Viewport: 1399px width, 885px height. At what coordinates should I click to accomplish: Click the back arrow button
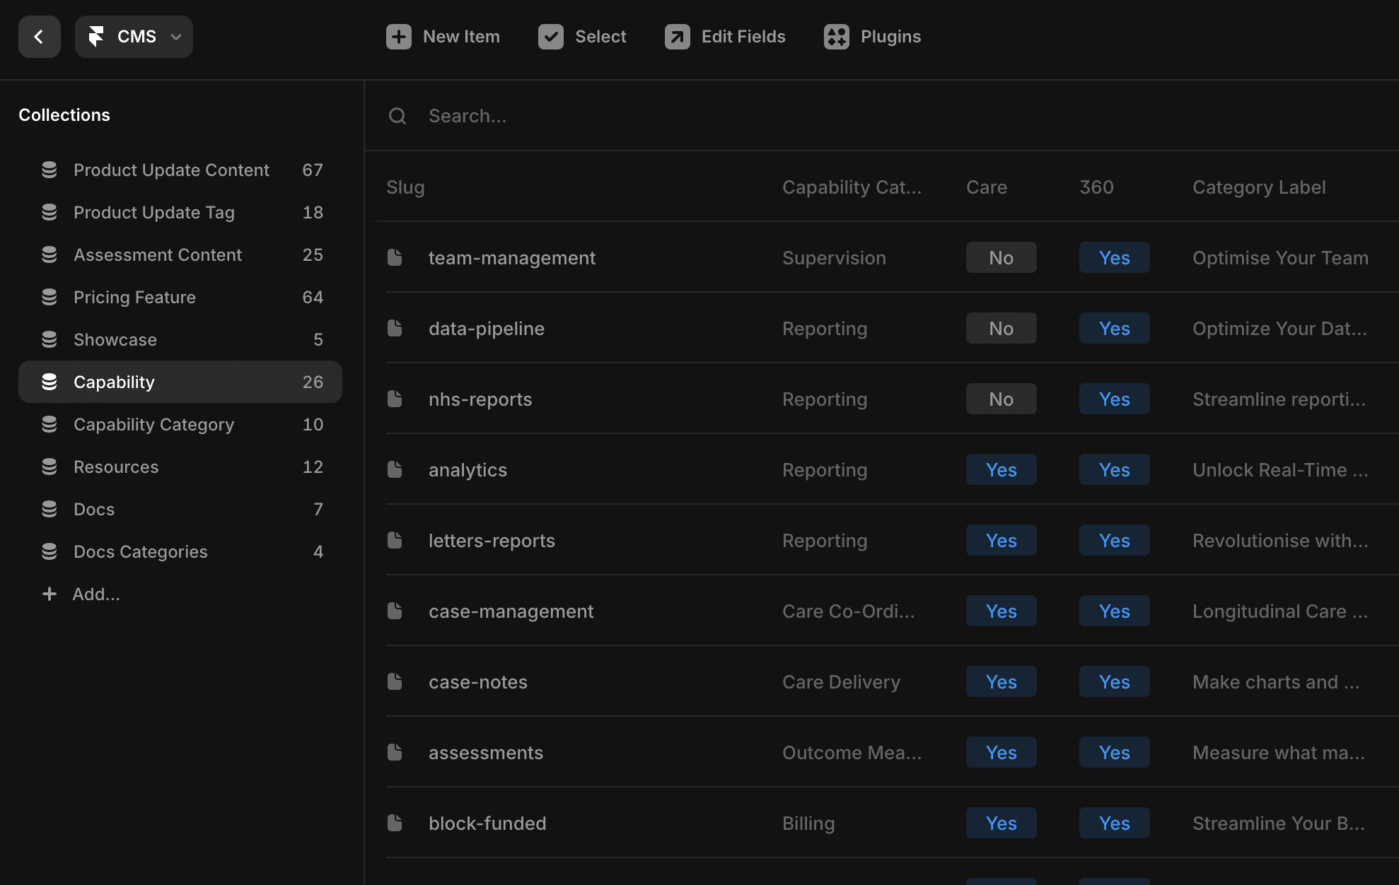pyautogui.click(x=39, y=37)
